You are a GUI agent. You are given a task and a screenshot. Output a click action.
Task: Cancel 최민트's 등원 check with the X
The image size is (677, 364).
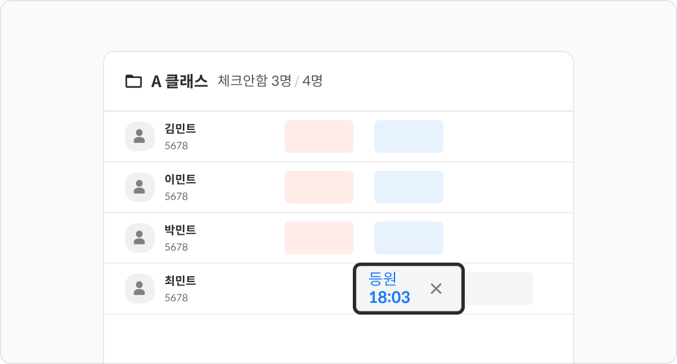pos(436,289)
